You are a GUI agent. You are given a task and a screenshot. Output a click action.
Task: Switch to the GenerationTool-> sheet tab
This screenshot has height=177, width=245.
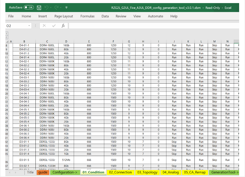pyautogui.click(x=224, y=172)
